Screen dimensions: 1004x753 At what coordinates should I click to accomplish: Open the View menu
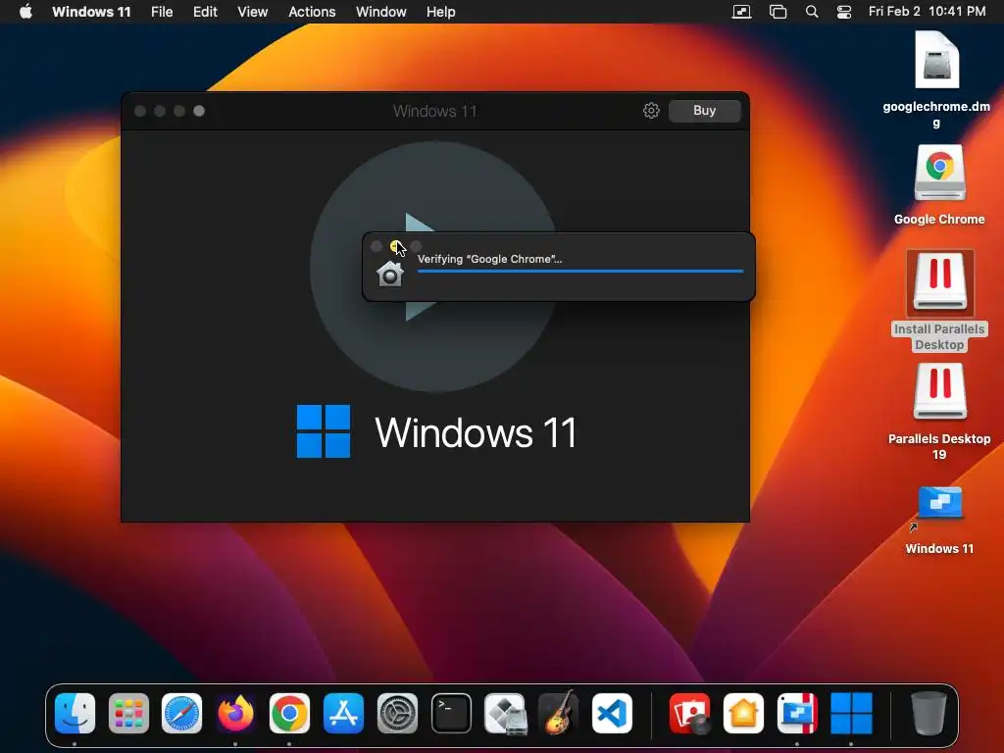(x=252, y=12)
